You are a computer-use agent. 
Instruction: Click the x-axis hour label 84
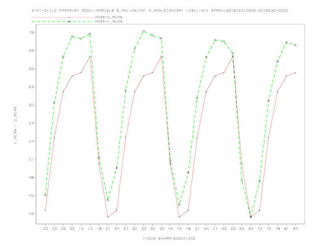tap(295, 229)
